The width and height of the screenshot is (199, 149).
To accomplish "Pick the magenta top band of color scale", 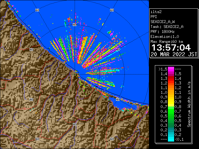I will point(171,69).
